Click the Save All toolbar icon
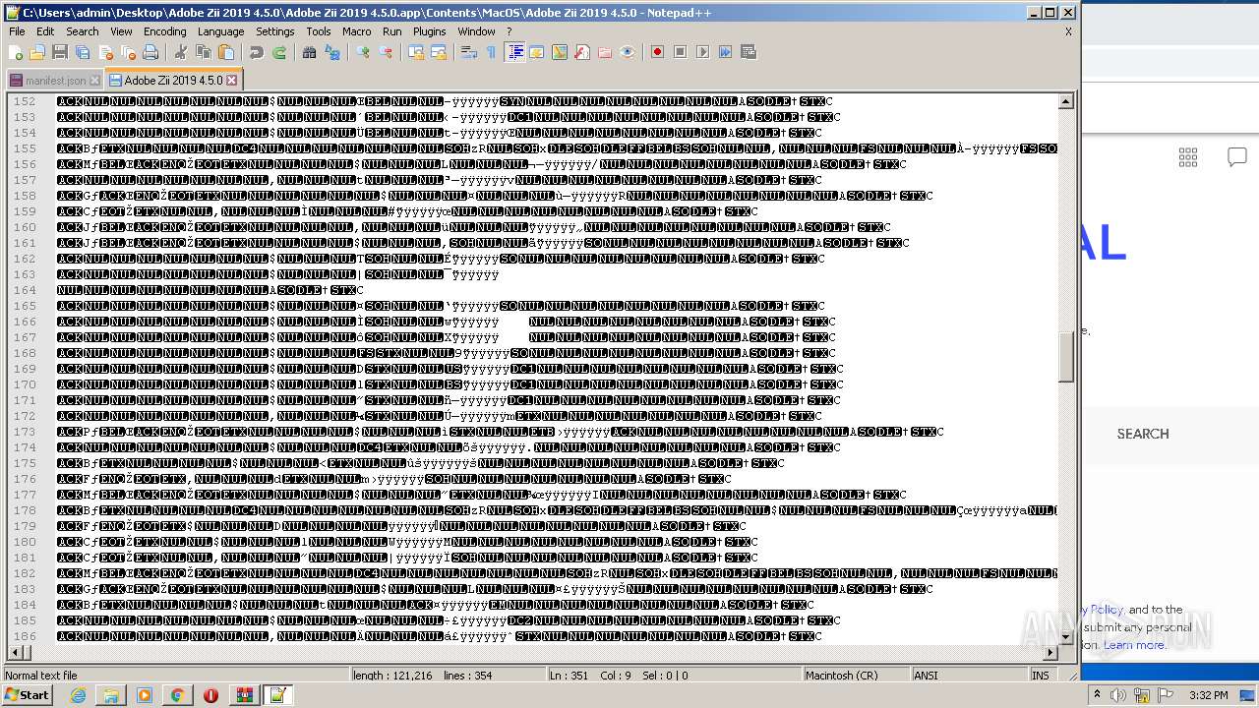1259x708 pixels. [83, 52]
